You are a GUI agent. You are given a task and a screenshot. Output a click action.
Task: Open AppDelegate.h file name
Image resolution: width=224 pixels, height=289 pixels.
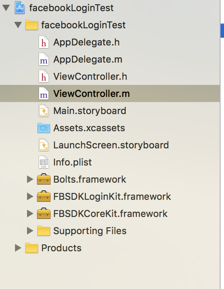[87, 42]
